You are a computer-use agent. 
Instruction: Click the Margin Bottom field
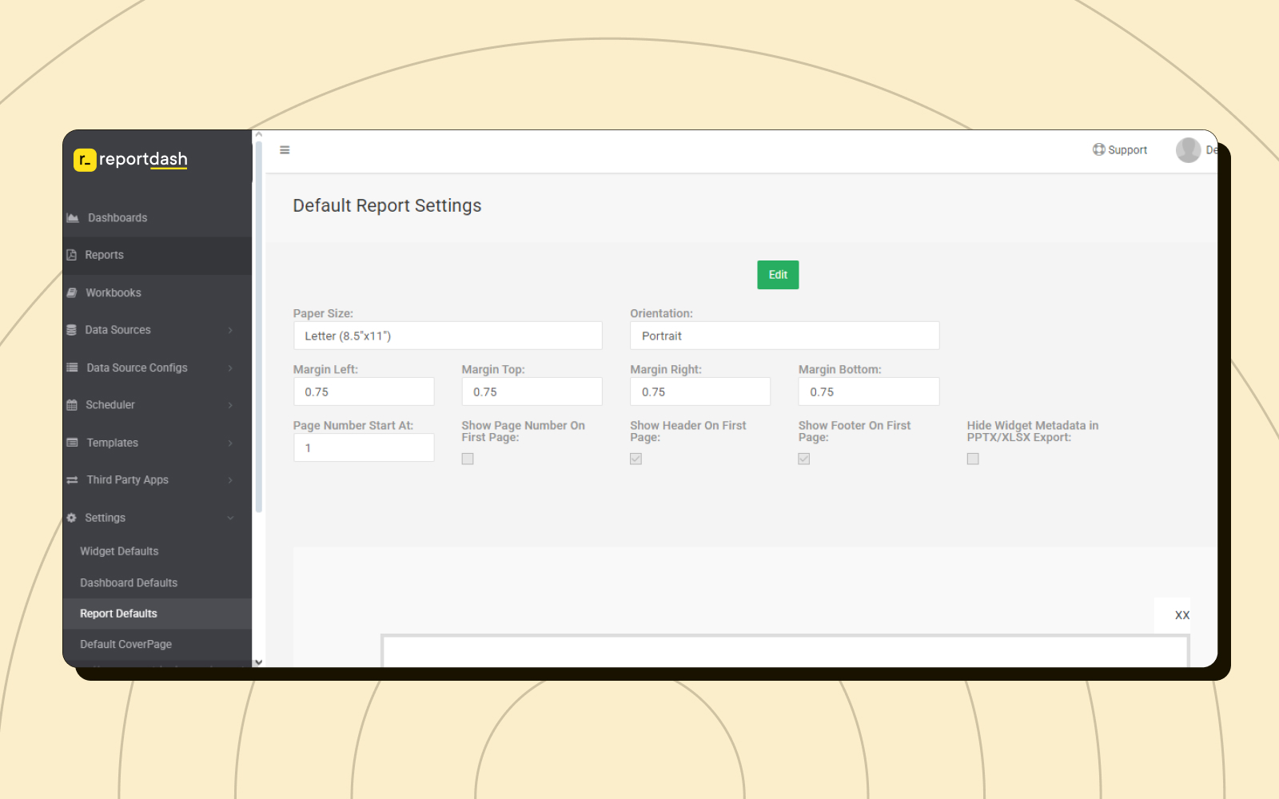pos(869,392)
